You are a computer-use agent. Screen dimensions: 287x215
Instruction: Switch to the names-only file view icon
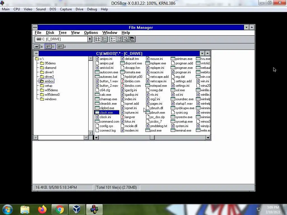[x=98, y=39]
